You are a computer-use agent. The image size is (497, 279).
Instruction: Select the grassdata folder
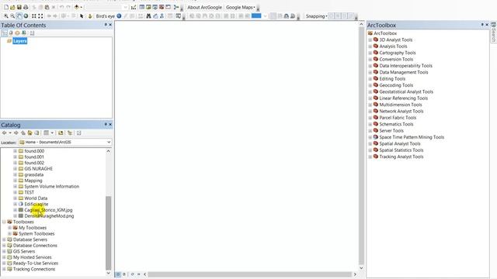pyautogui.click(x=33, y=174)
